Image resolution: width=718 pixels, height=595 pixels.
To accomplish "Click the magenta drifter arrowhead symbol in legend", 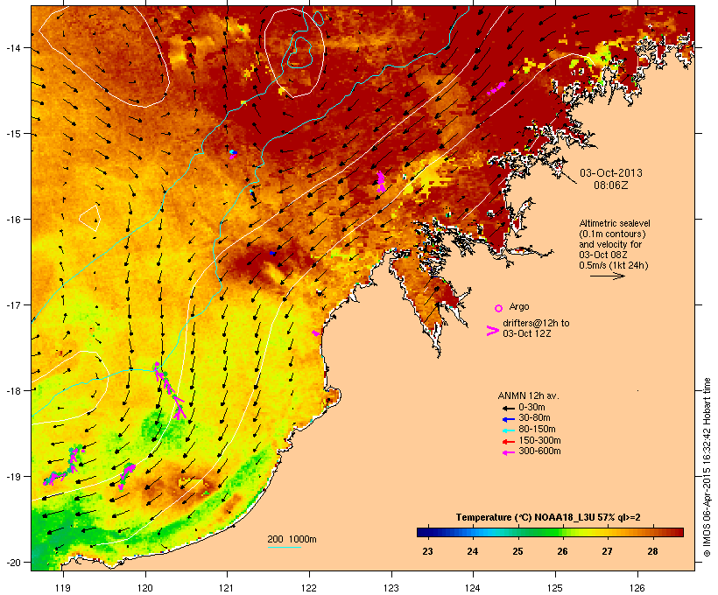I will click(492, 331).
